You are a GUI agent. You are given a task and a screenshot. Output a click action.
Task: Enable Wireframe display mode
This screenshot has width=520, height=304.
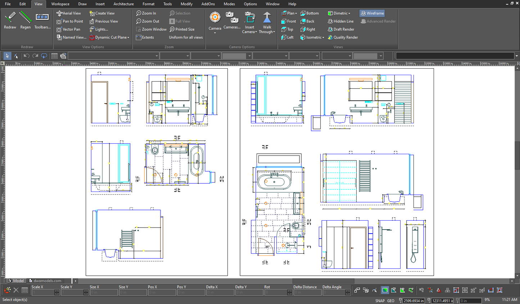click(x=372, y=13)
